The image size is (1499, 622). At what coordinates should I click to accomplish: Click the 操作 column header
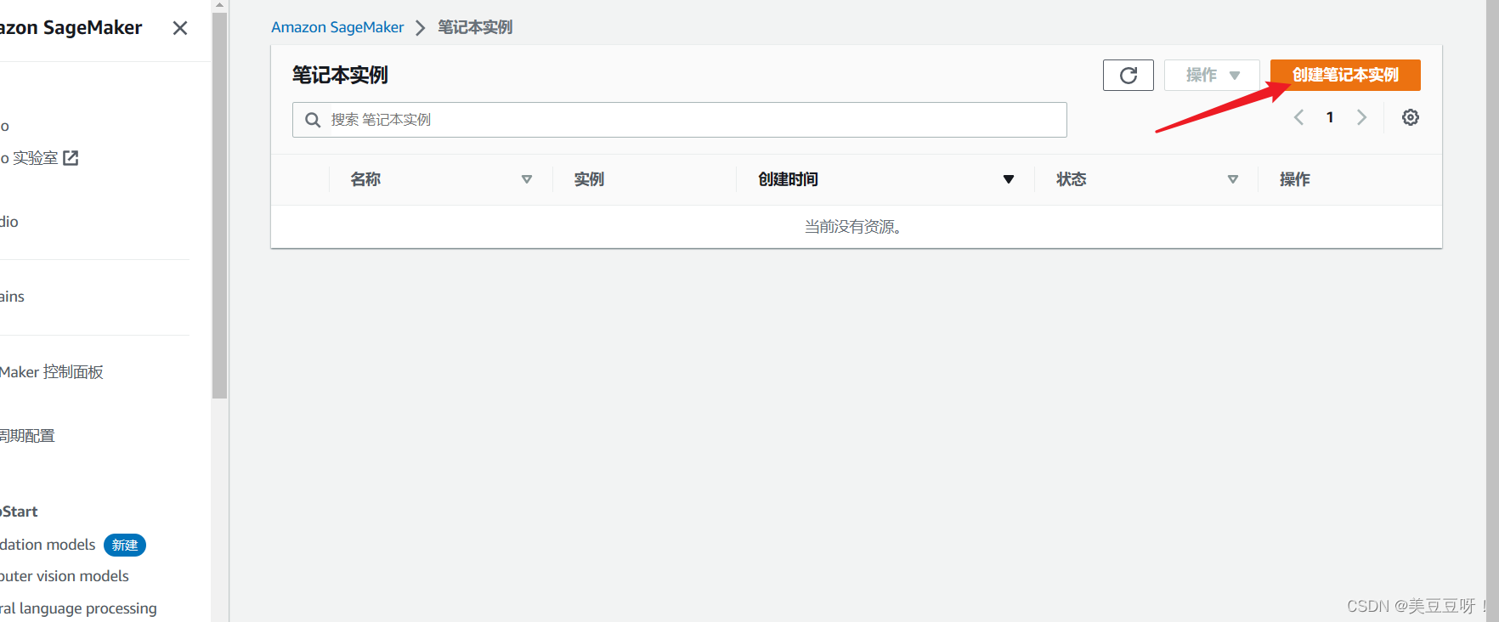point(1295,179)
